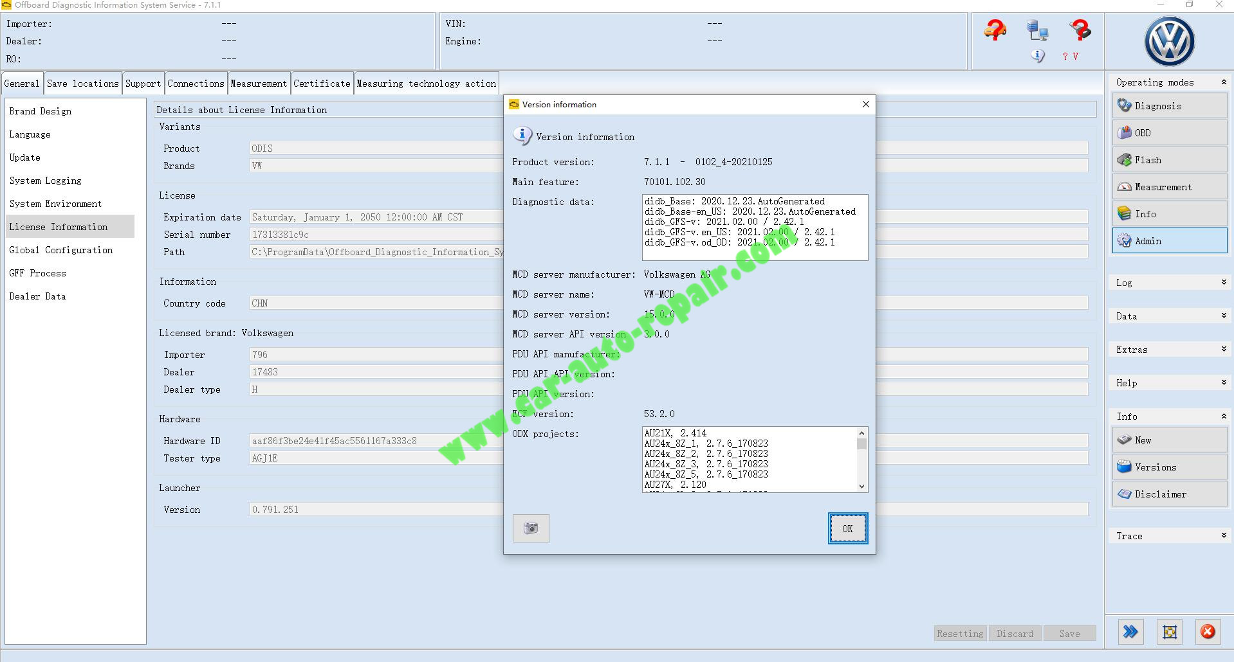Click the Resetting button
This screenshot has height=662, width=1234.
pos(960,634)
